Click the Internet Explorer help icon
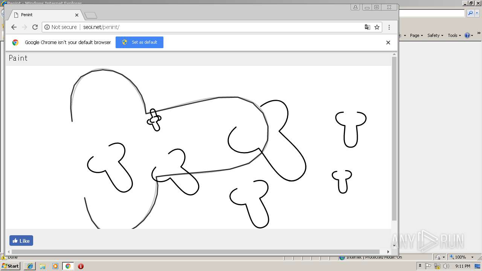The image size is (482, 271). coord(467,35)
